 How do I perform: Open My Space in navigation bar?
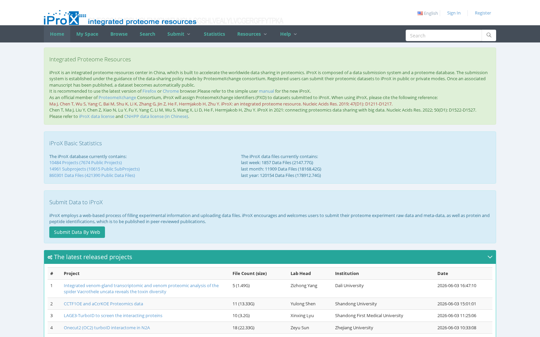87,34
